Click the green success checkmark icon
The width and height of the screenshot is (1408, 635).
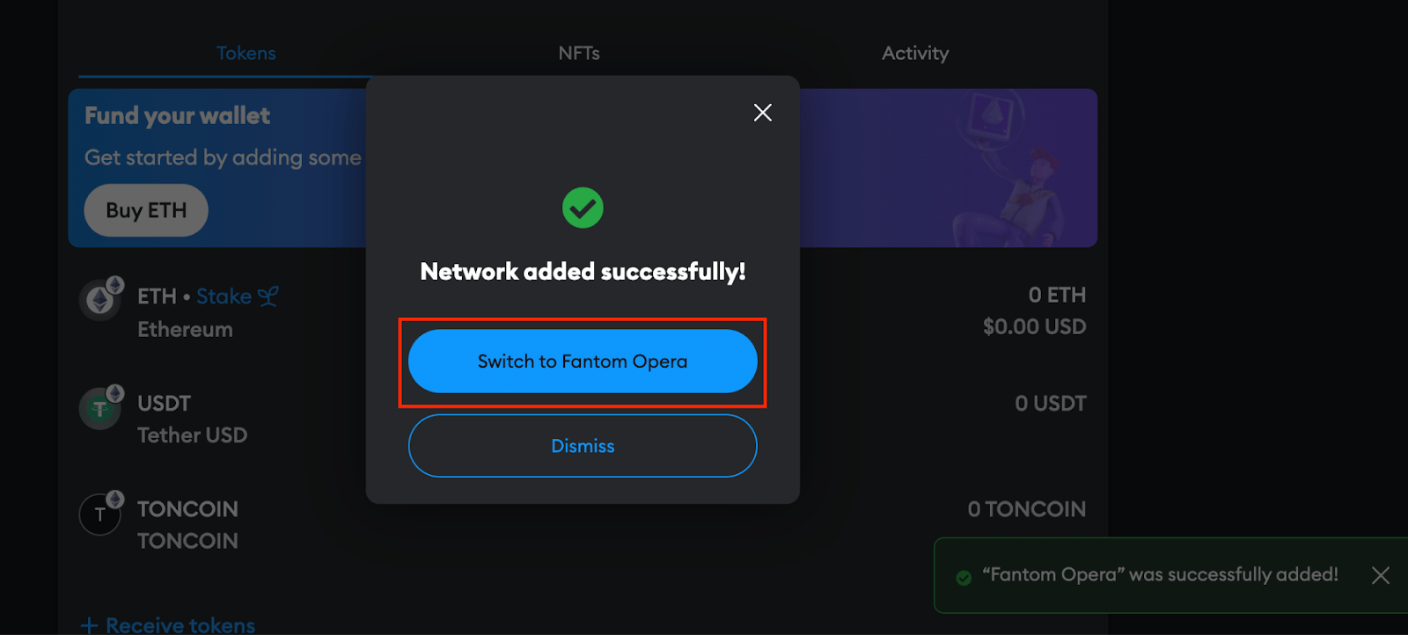[x=583, y=208]
